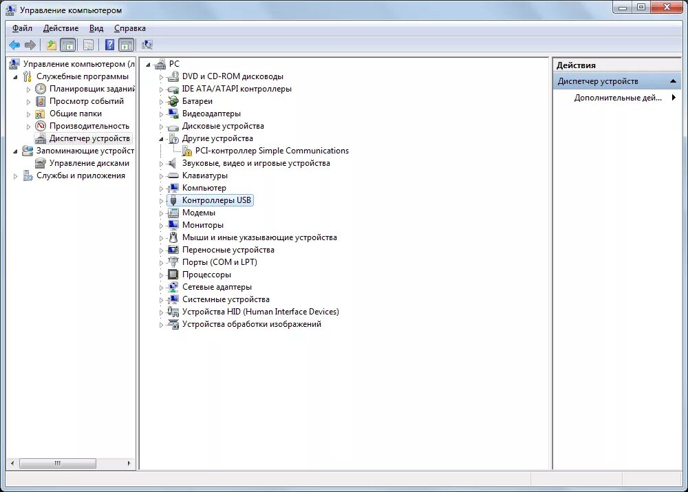
Task: Expand the Дисковые устройства node
Action: [x=161, y=127]
